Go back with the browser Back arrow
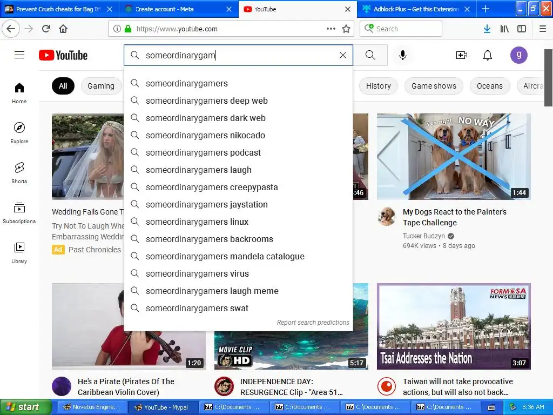Image resolution: width=553 pixels, height=415 pixels. pos(11,29)
